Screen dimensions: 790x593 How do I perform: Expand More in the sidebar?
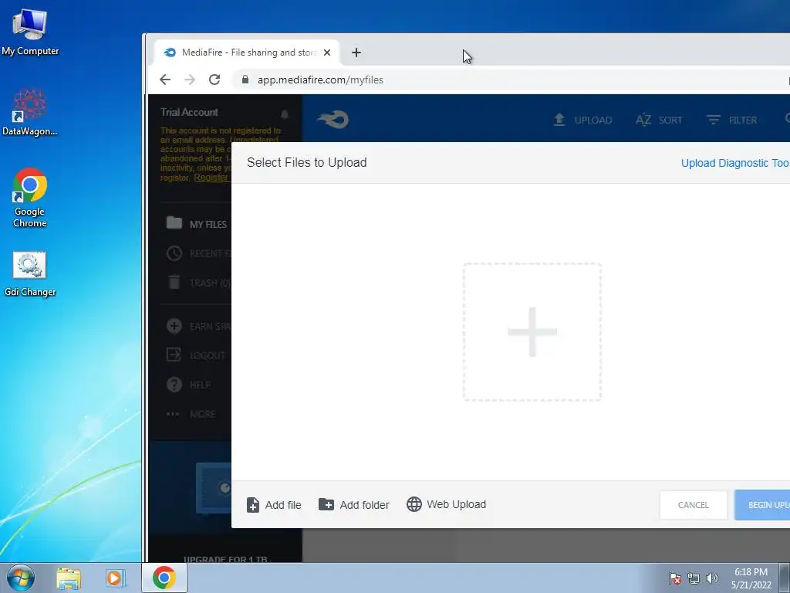pyautogui.click(x=191, y=414)
